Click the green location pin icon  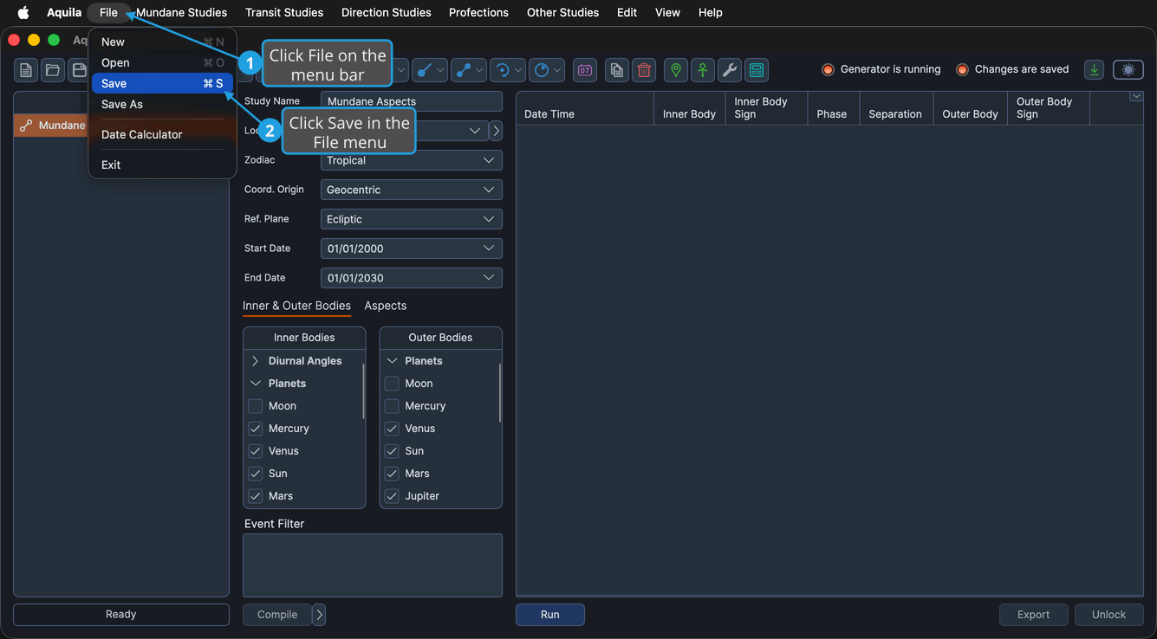point(676,70)
